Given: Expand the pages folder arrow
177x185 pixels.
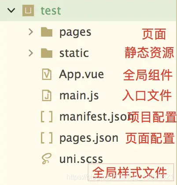Looking at the screenshot, I should (31, 32).
